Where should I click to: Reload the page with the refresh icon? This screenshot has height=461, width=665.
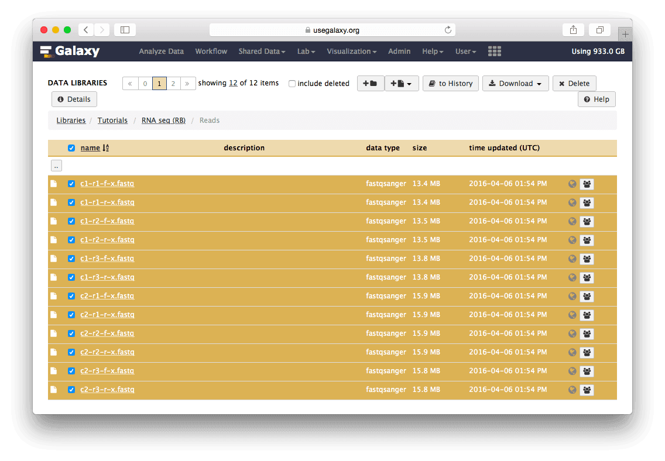[x=448, y=30]
